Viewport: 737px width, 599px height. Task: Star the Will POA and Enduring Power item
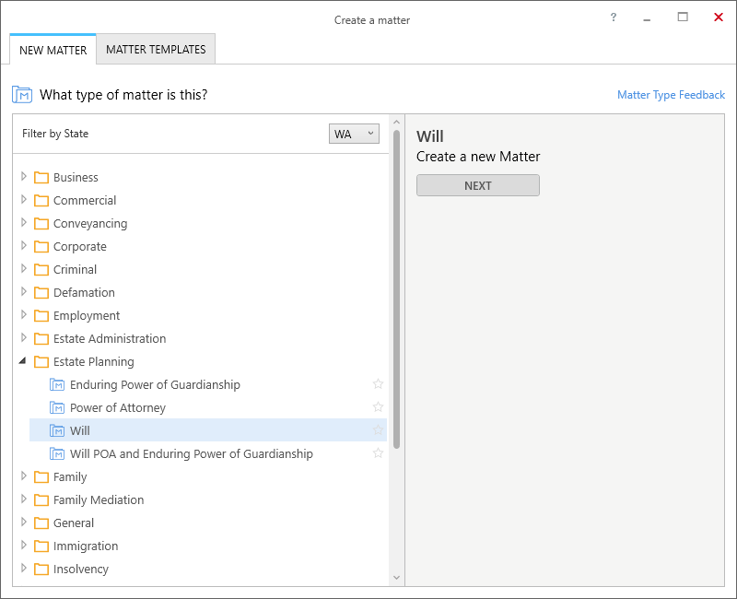tap(378, 453)
